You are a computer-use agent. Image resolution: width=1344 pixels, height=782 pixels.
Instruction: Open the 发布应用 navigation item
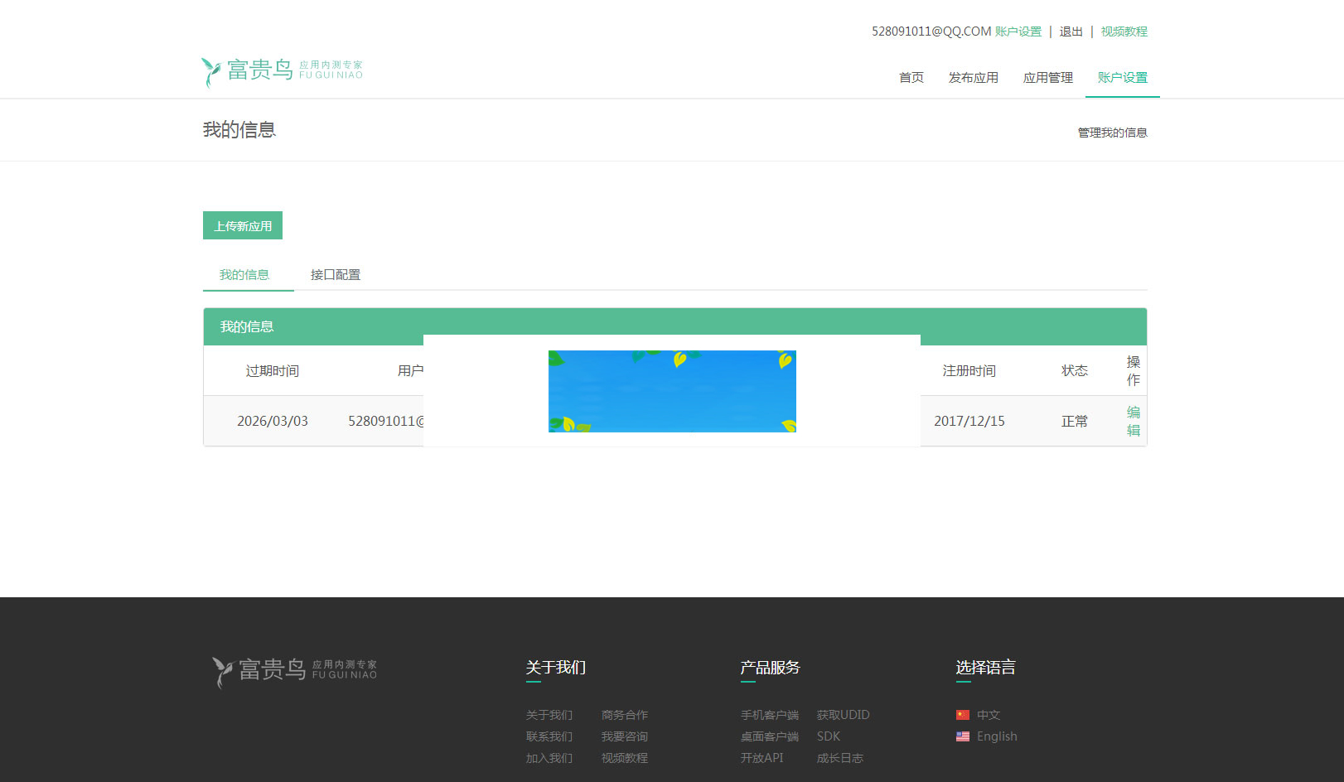(974, 77)
